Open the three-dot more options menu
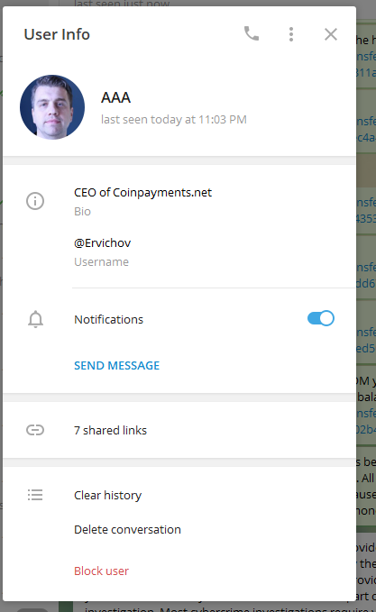 point(291,34)
